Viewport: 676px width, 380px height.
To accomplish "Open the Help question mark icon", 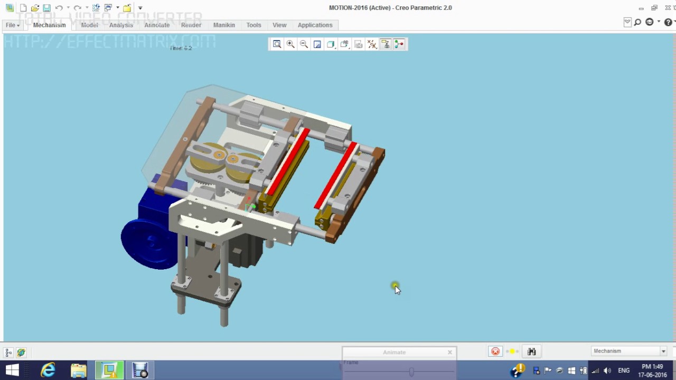I will tap(668, 22).
